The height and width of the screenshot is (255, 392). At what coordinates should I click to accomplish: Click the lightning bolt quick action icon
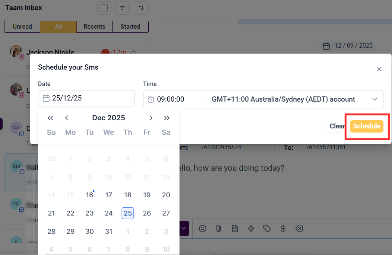click(251, 228)
